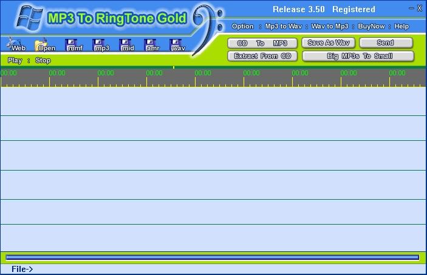Click the yellow timeline position marker

(174, 67)
